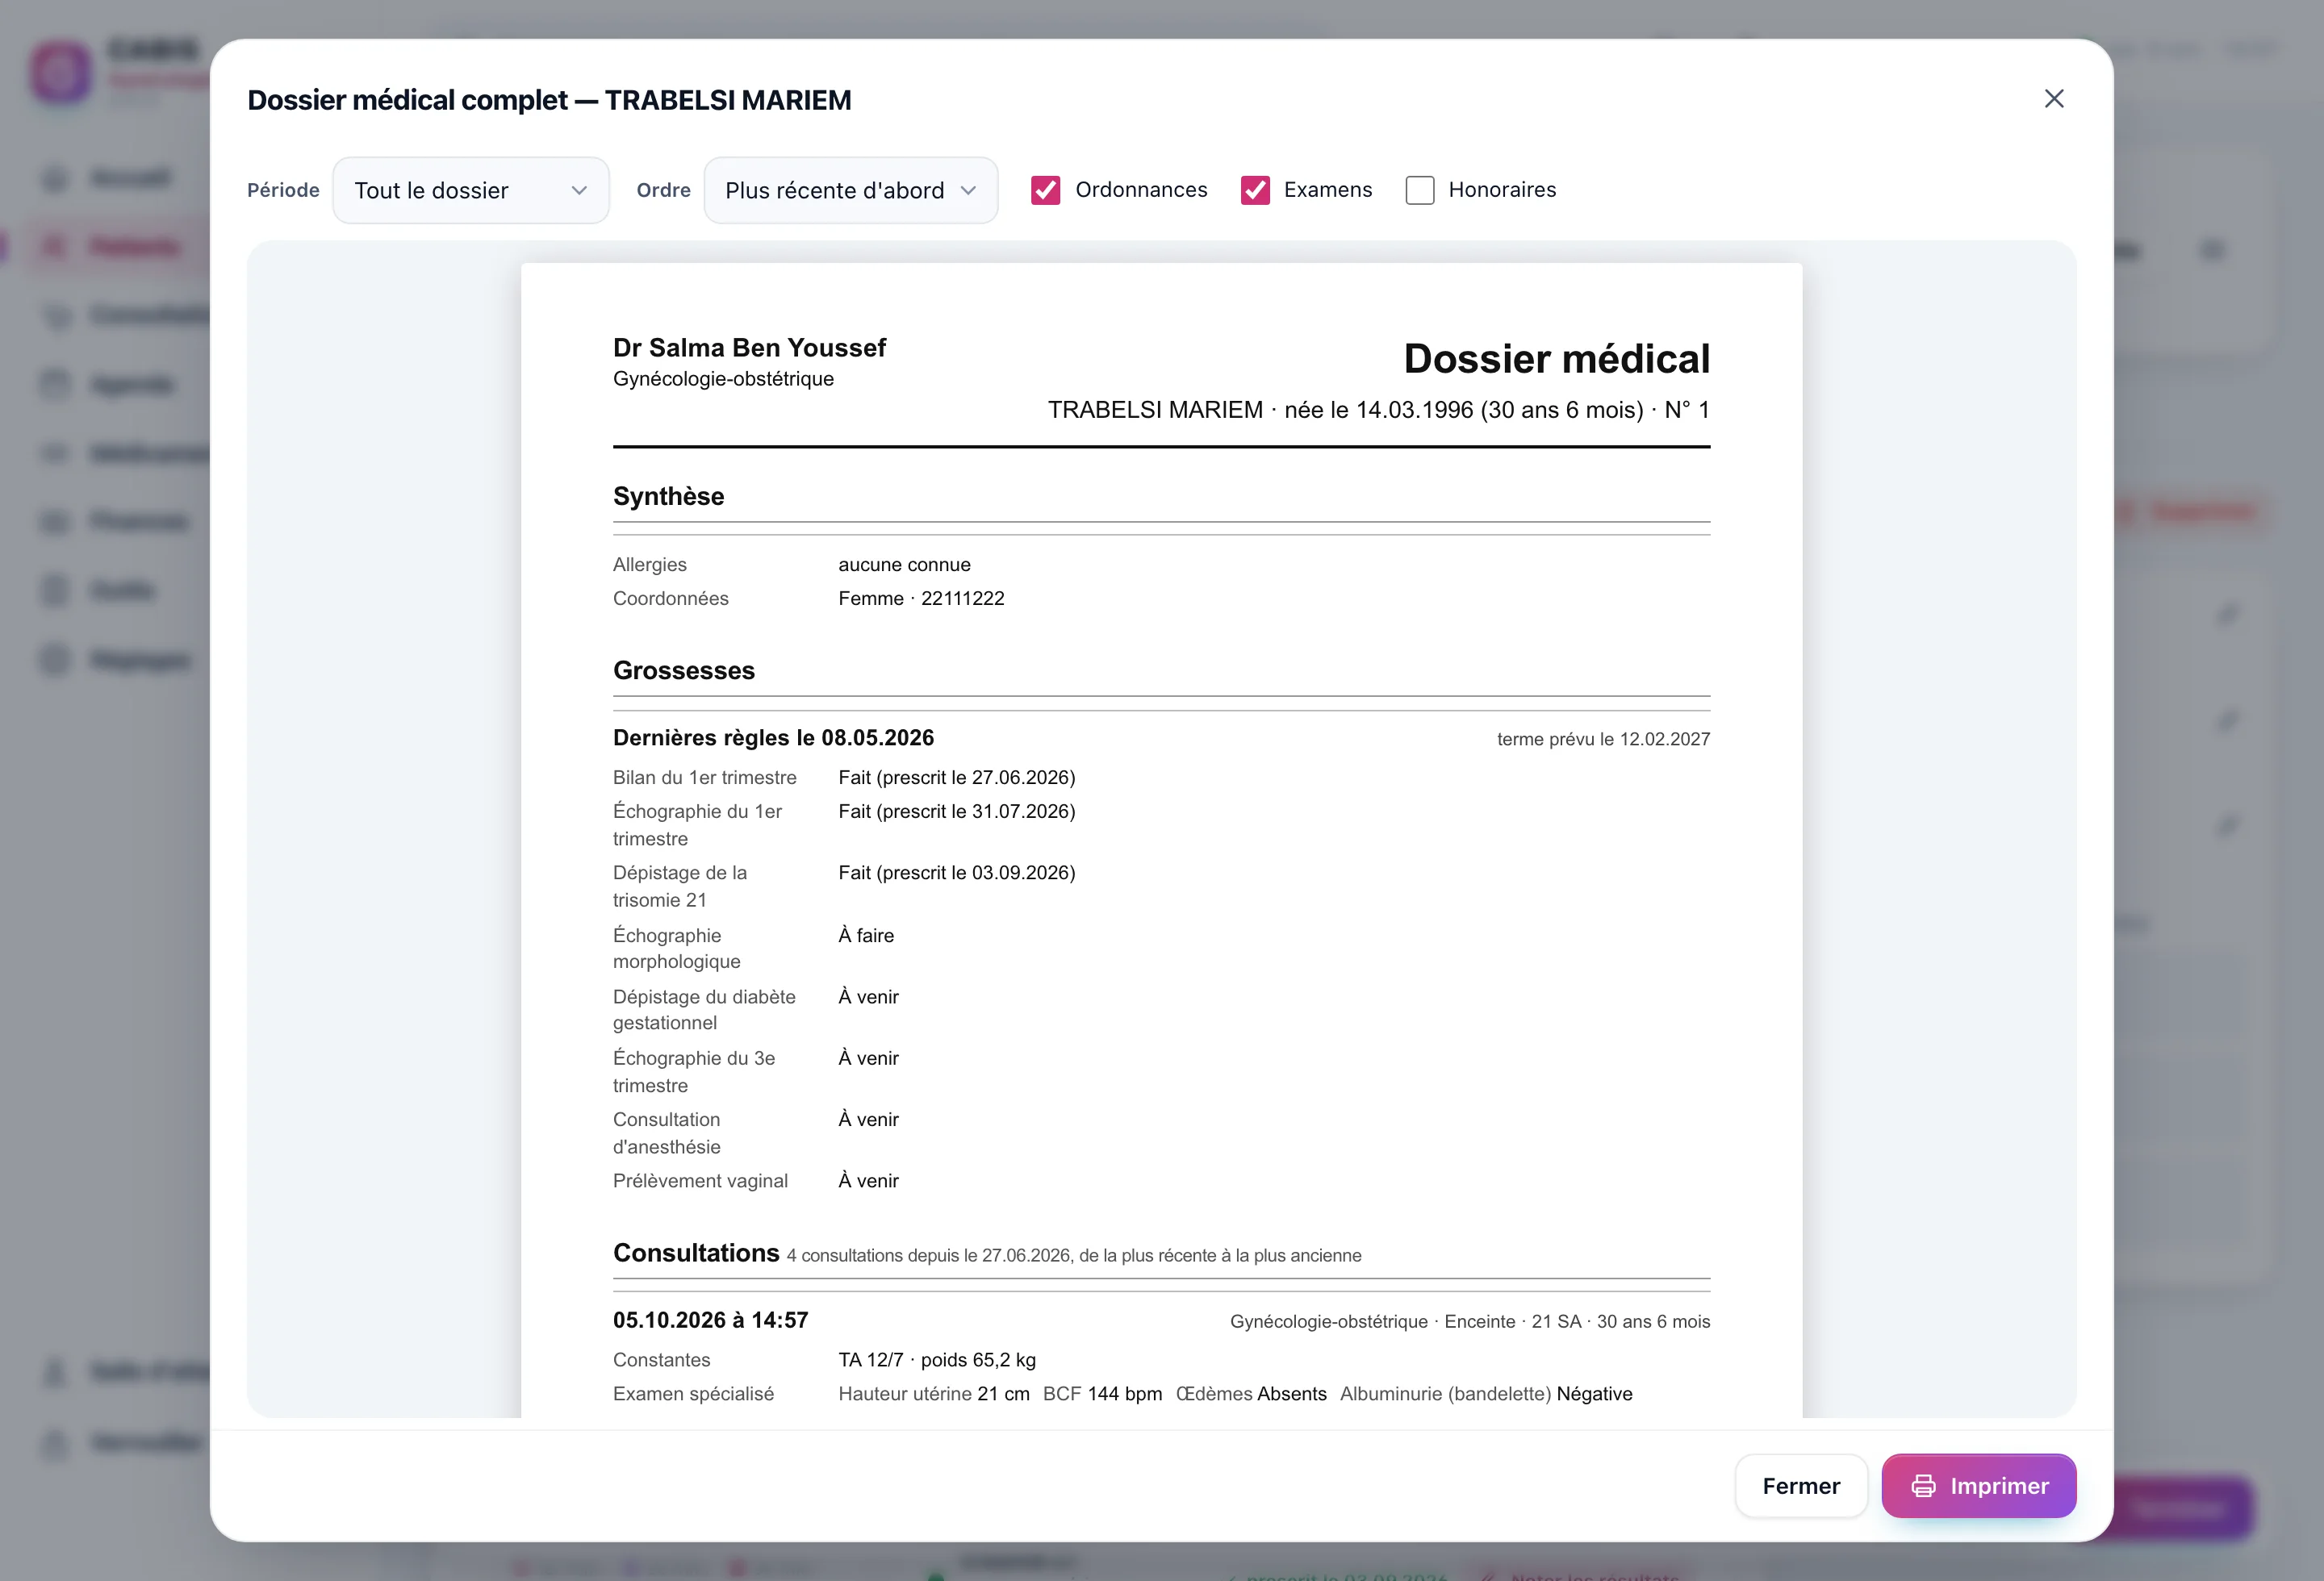Enable the Honoraires checkbox
The height and width of the screenshot is (1581, 2324).
(1419, 190)
